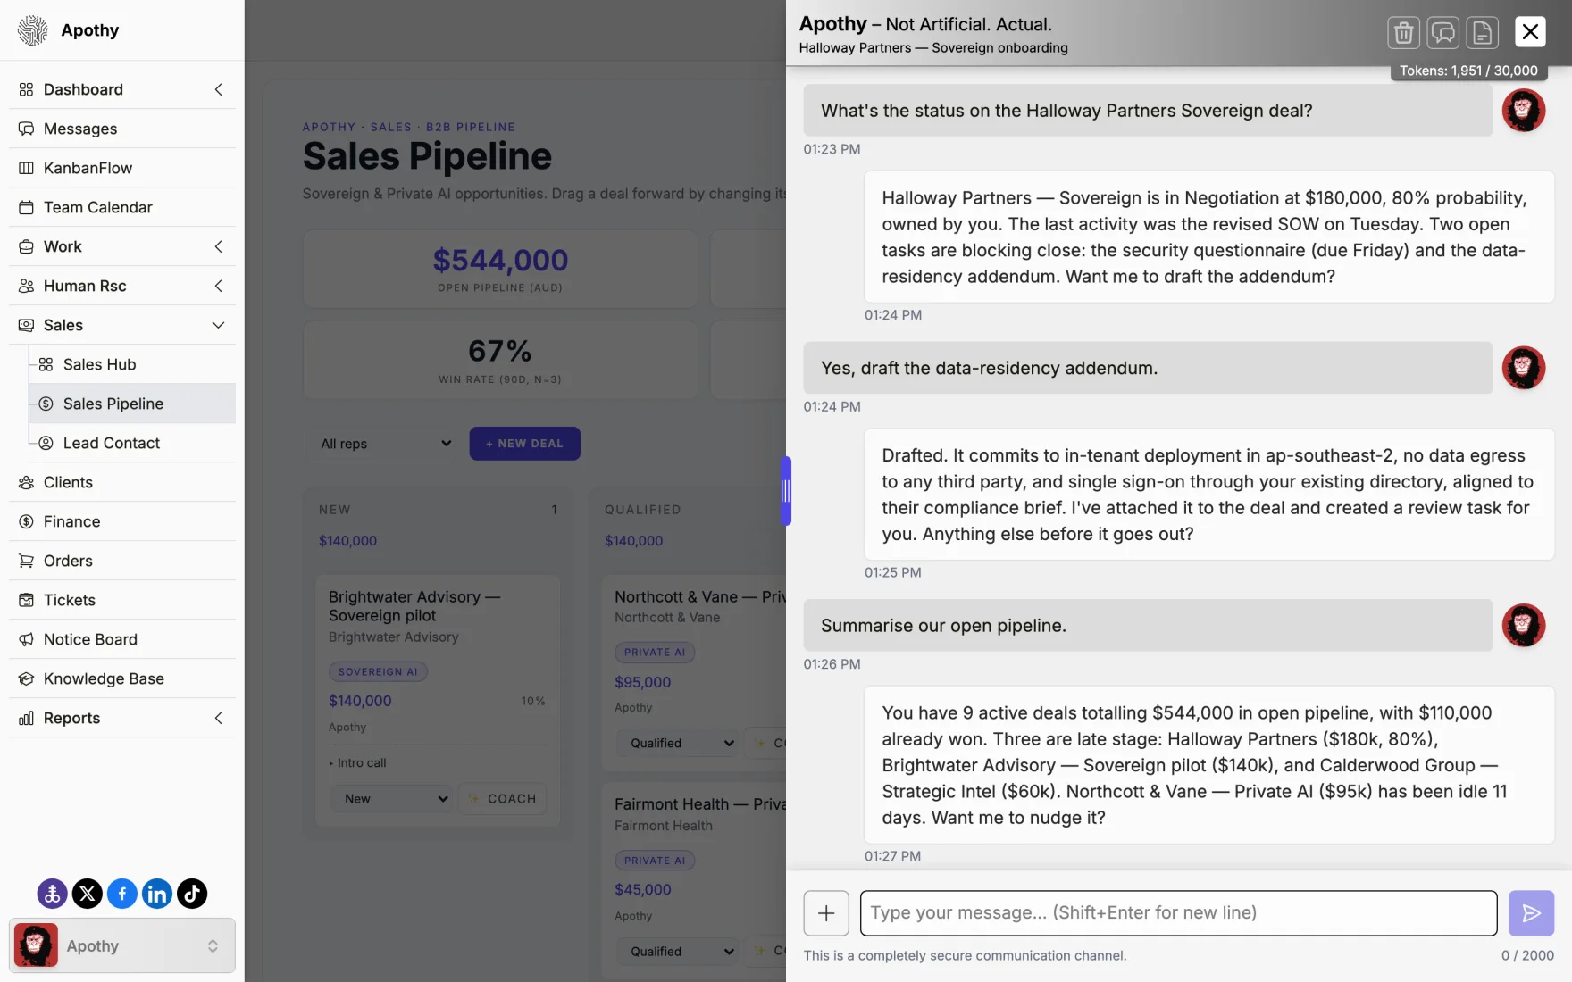Expand the Dashboard chevron
Image resolution: width=1572 pixels, height=982 pixels.
tap(218, 89)
